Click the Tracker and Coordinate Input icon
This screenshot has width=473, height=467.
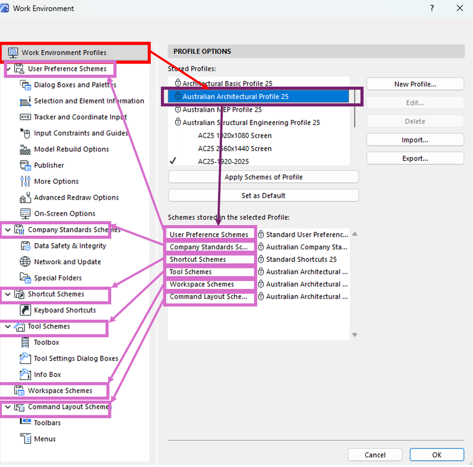(x=26, y=117)
